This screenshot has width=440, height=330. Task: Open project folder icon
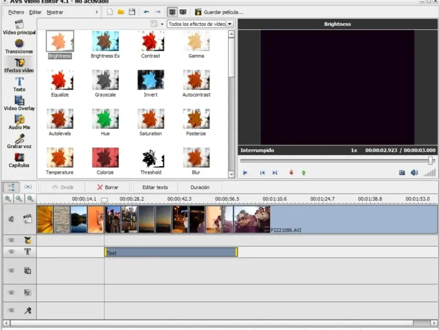point(120,12)
